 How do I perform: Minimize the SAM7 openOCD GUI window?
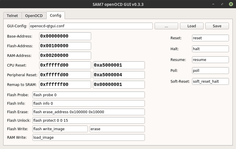[213, 4]
